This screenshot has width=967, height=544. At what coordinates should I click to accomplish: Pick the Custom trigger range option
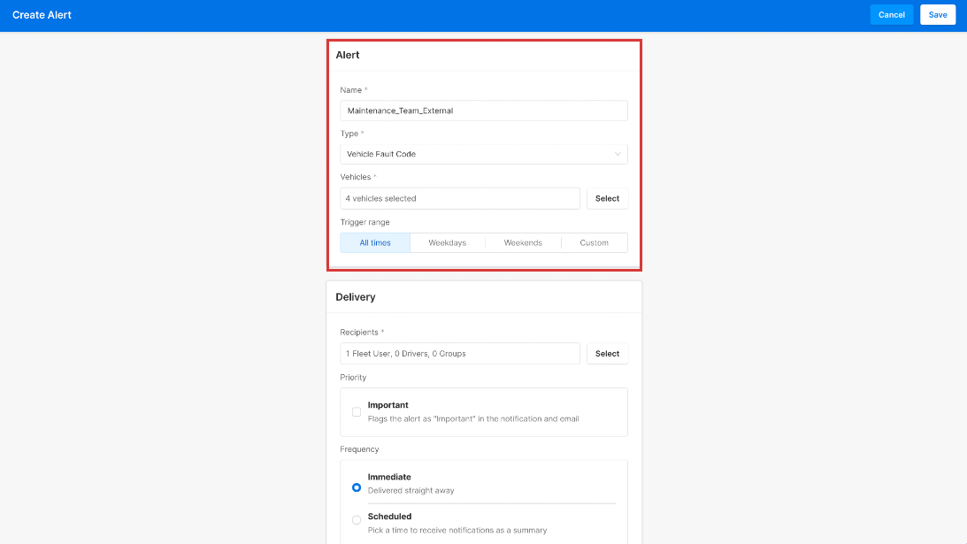click(x=594, y=242)
